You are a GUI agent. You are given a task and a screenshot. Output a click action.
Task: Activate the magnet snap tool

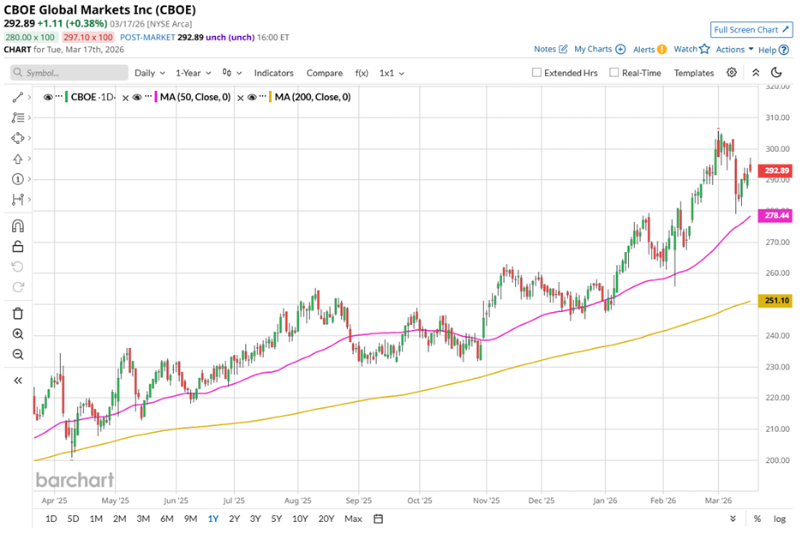(x=18, y=226)
